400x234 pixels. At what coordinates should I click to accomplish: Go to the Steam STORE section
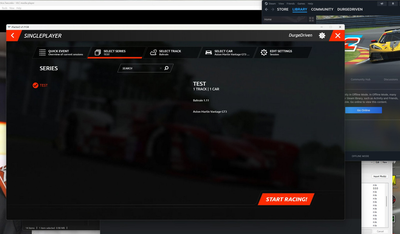point(282,9)
